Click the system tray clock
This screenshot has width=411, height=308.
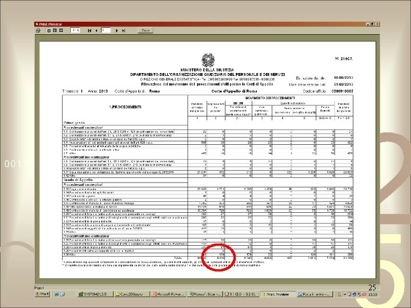pyautogui.click(x=373, y=294)
